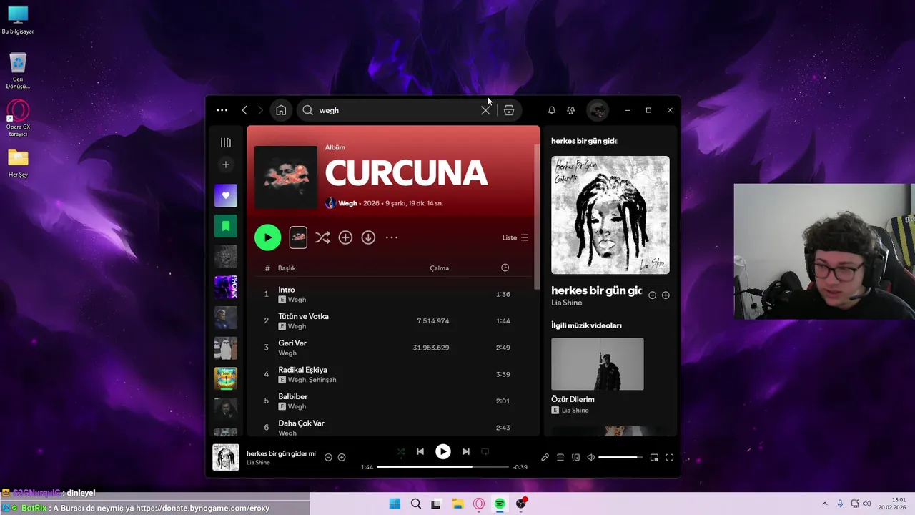The width and height of the screenshot is (915, 515).
Task: Select the track Geri Ver
Action: click(292, 343)
